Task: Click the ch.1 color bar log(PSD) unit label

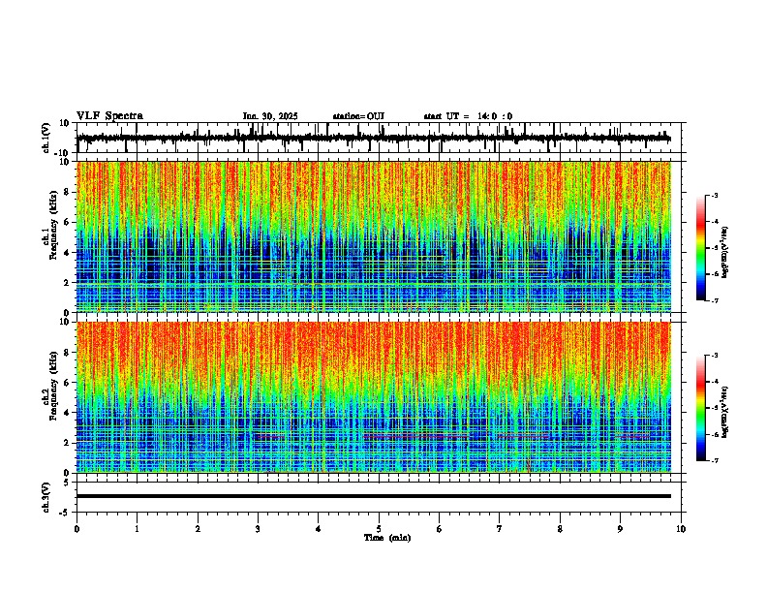Action: coord(725,252)
